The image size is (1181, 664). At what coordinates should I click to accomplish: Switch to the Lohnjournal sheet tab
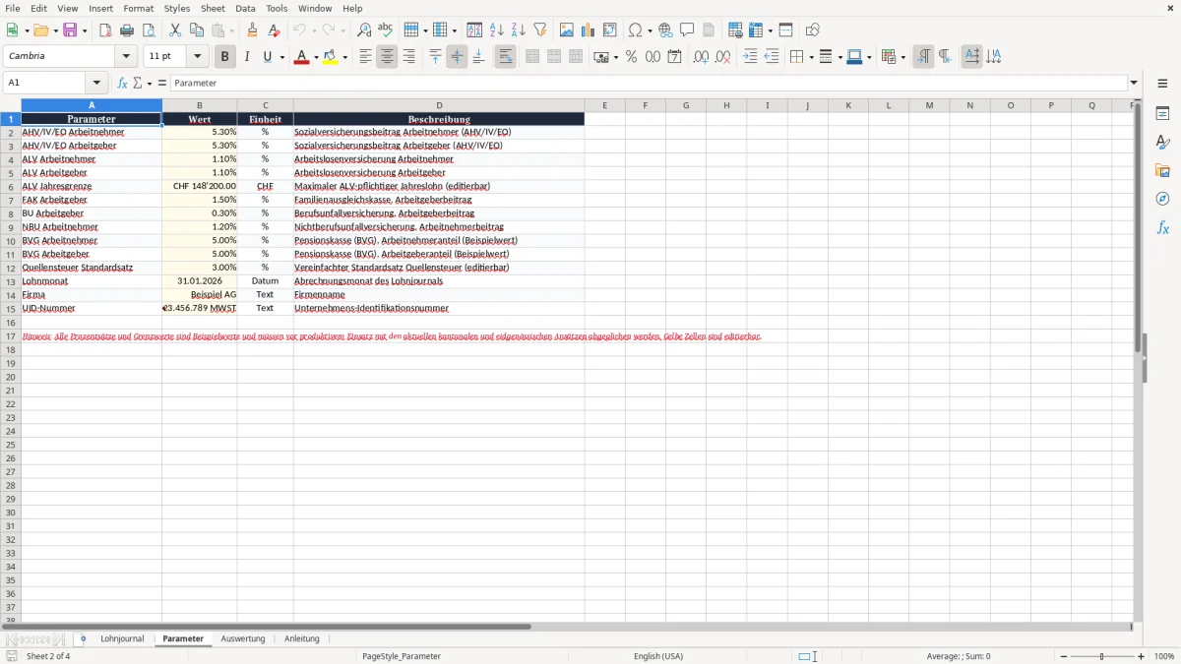tap(122, 639)
